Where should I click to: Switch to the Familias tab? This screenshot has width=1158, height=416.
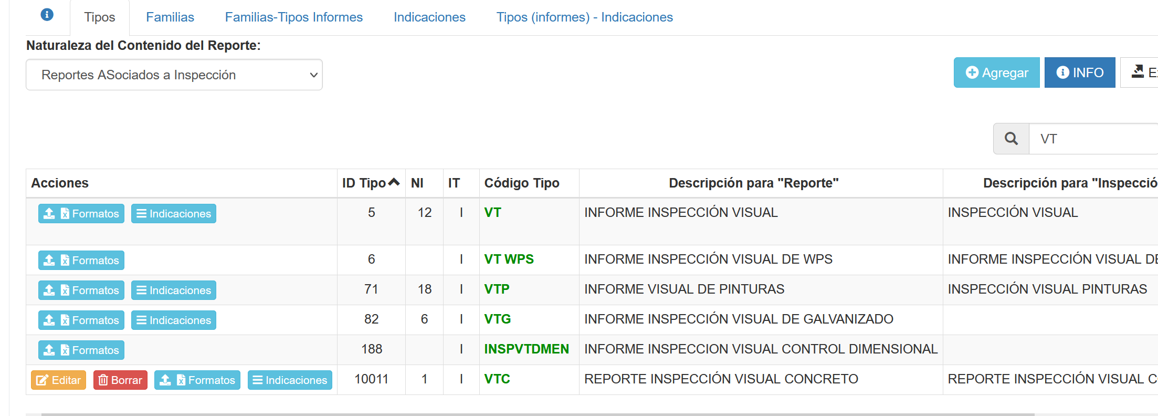pos(170,17)
